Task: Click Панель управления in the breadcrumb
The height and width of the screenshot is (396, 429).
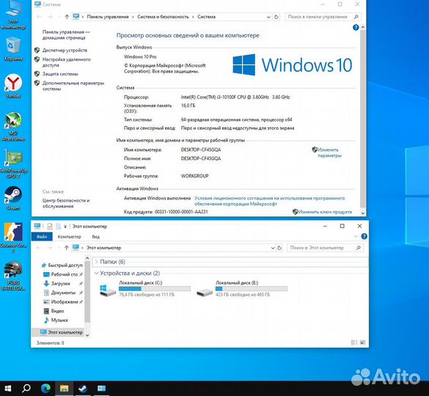Action: (108, 17)
